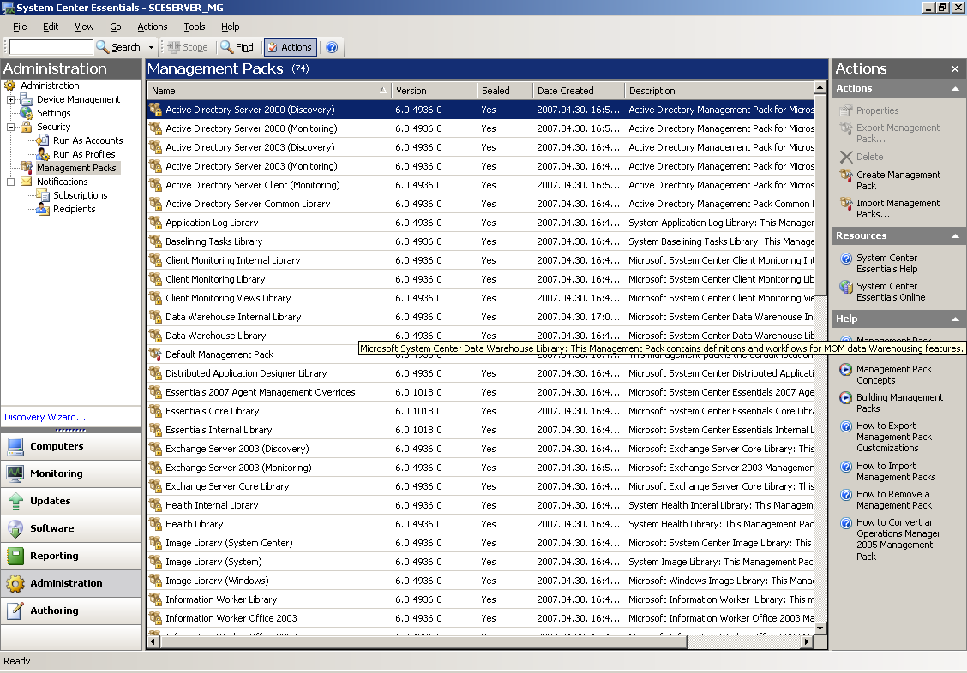The width and height of the screenshot is (967, 673).
Task: Open Run As Profiles icon in tree
Action: [43, 154]
